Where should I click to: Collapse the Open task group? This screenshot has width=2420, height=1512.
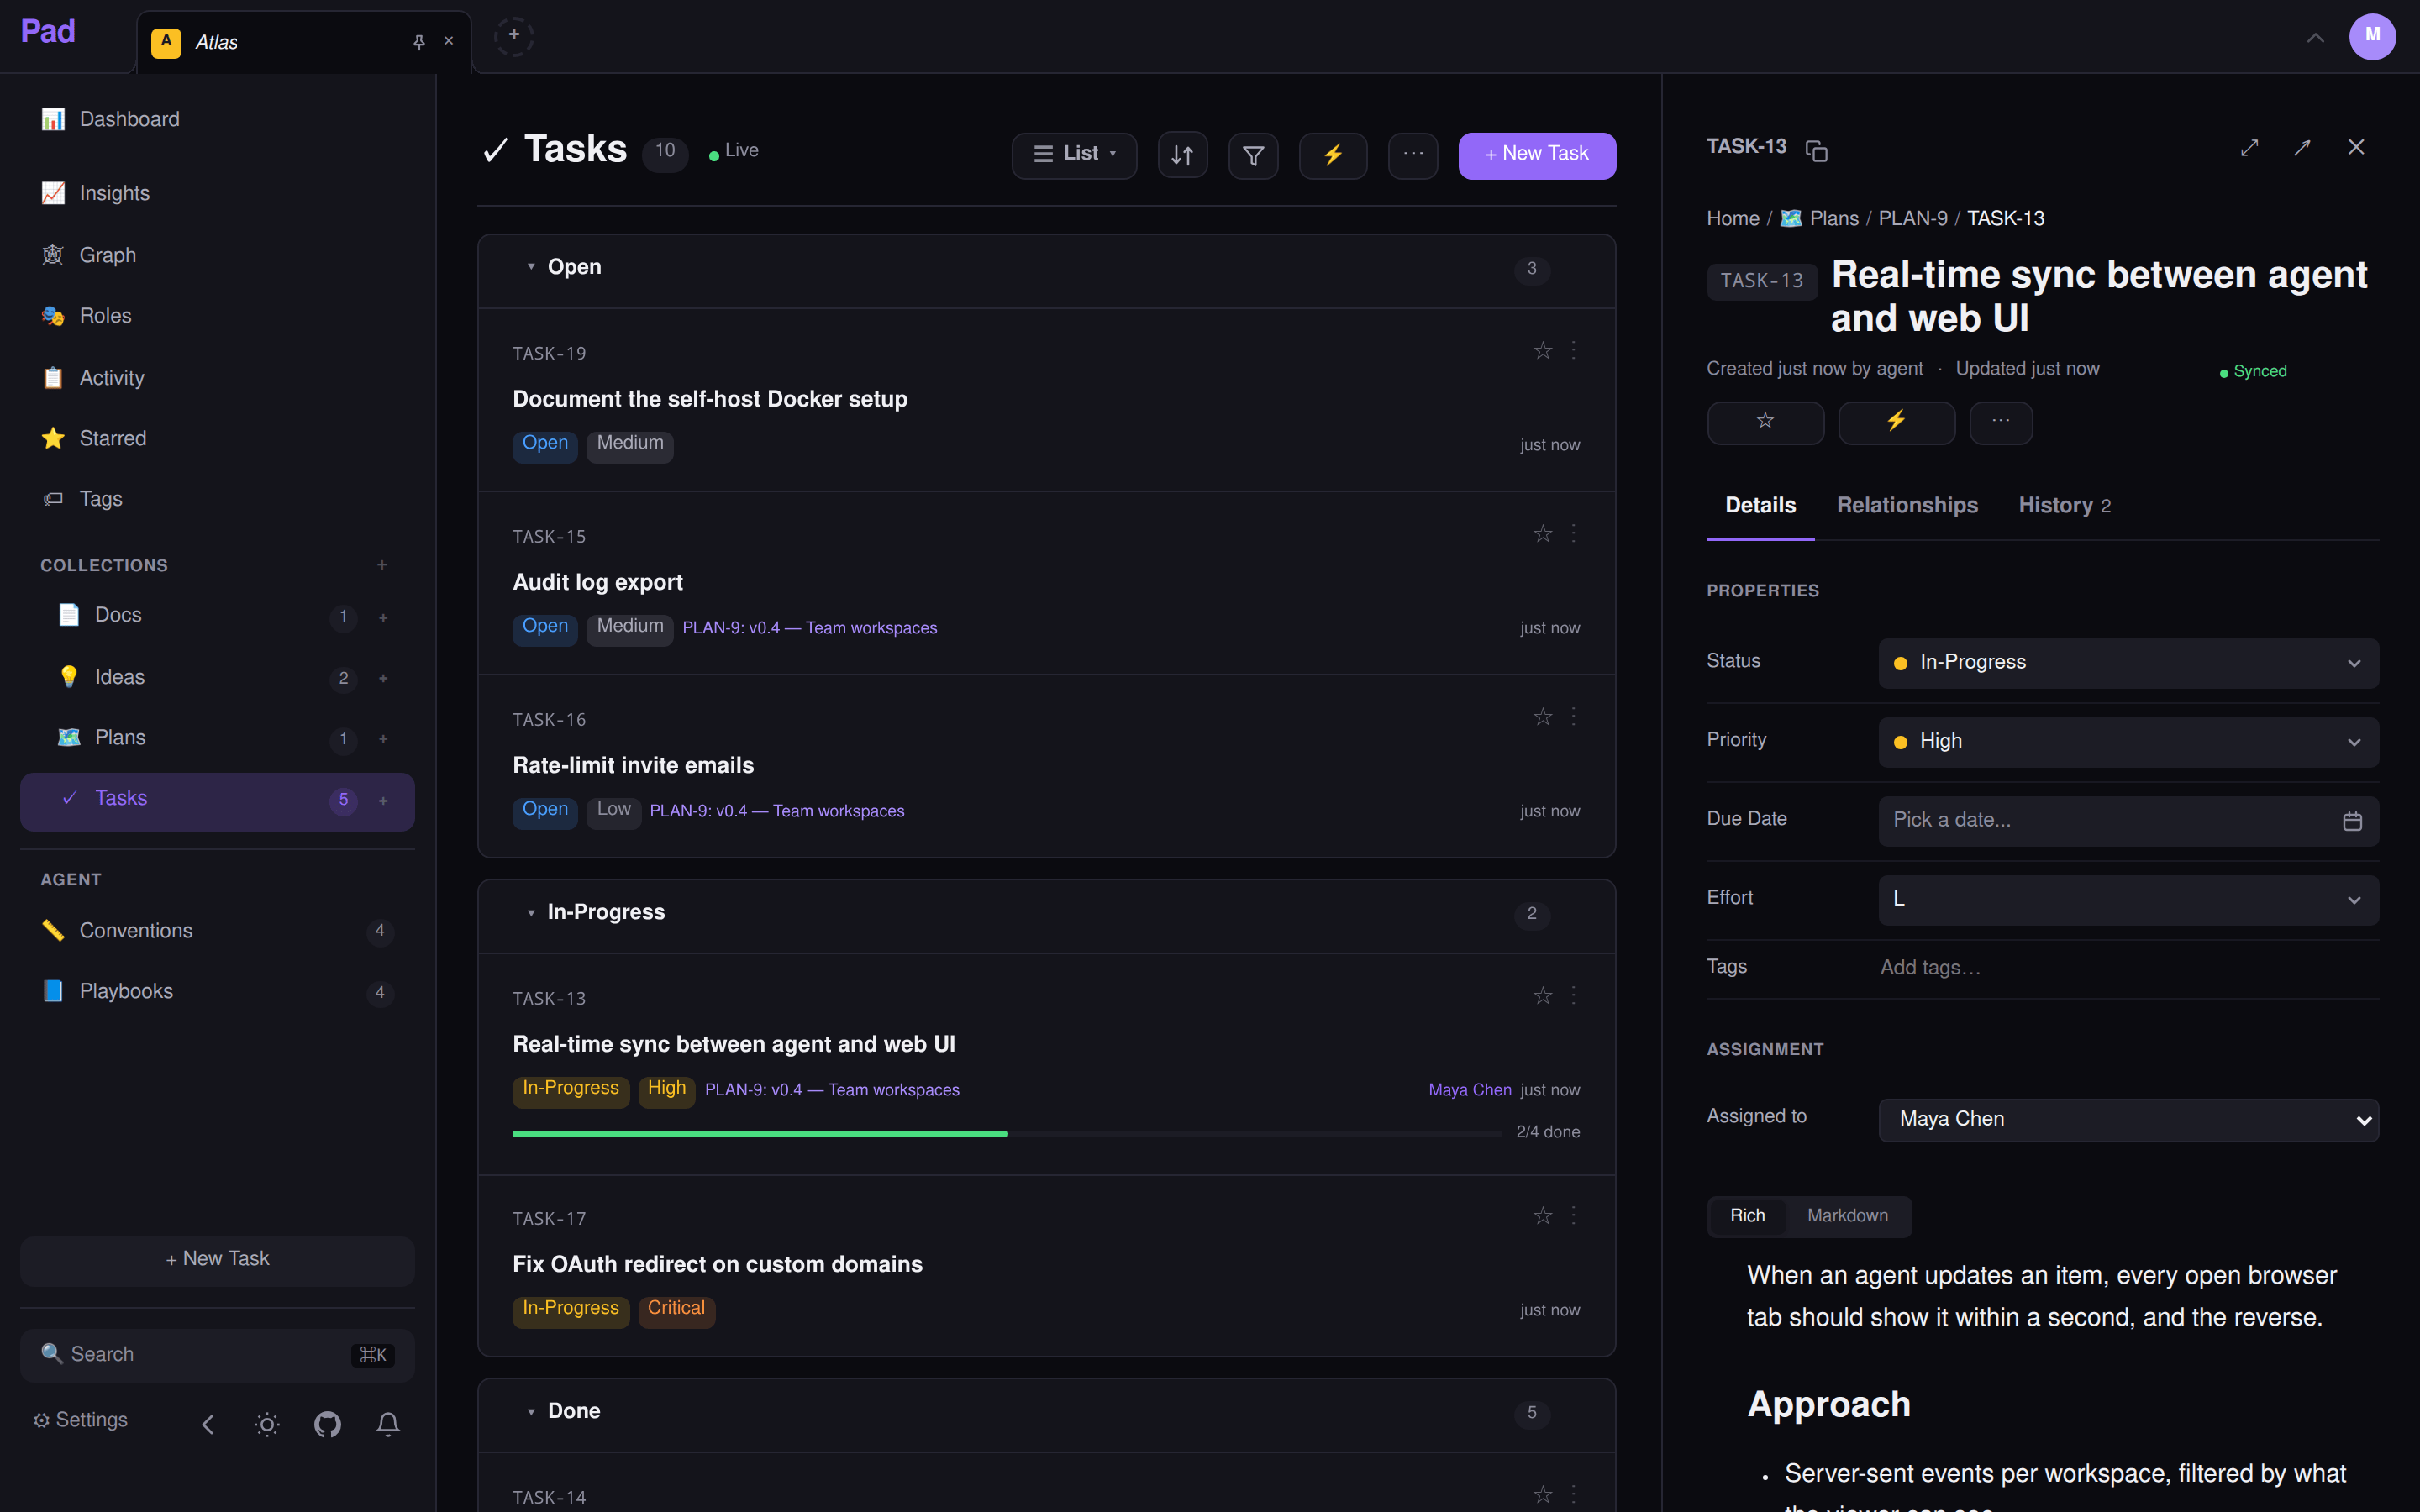[x=531, y=267]
